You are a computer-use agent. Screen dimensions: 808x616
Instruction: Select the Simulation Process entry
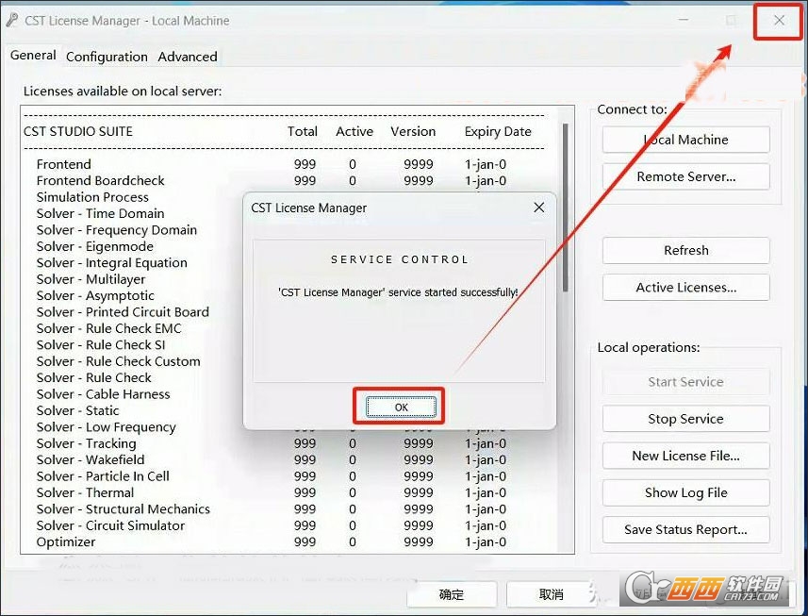point(92,197)
